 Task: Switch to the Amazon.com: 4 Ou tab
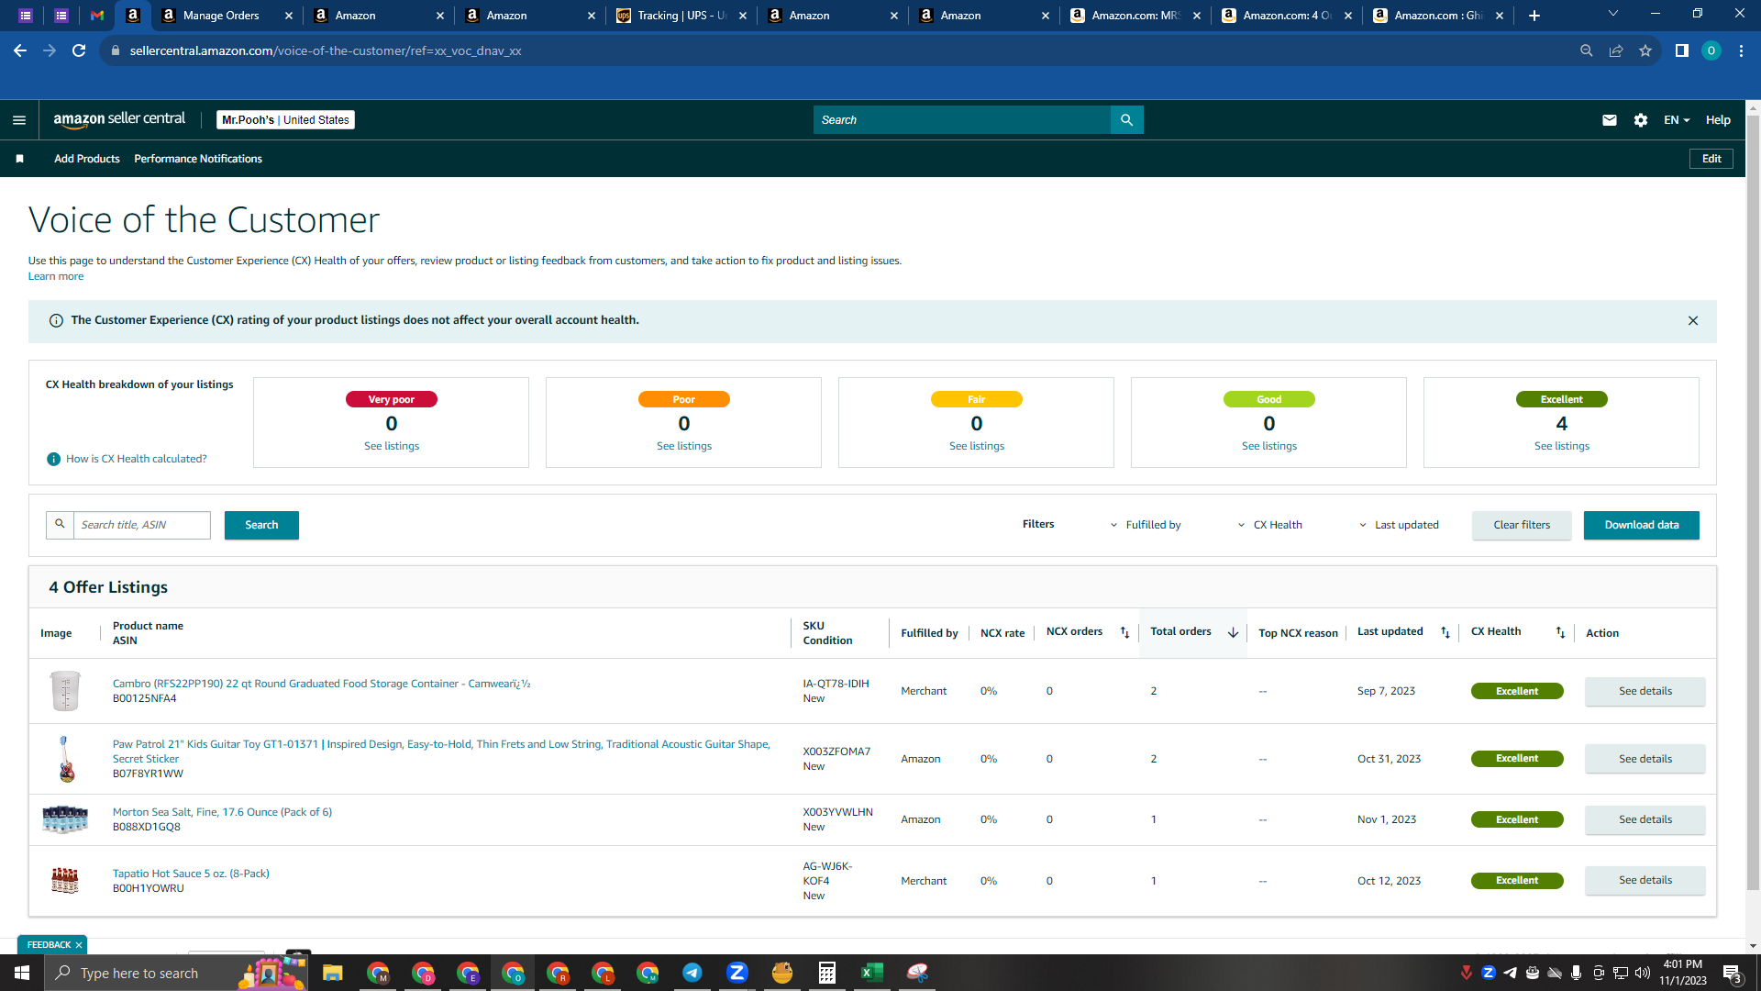click(1286, 16)
